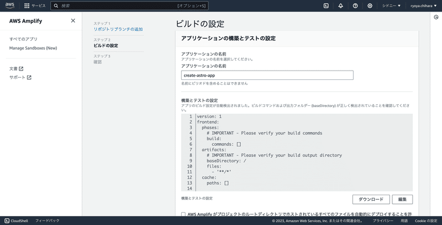Click the application name input field

(267, 76)
